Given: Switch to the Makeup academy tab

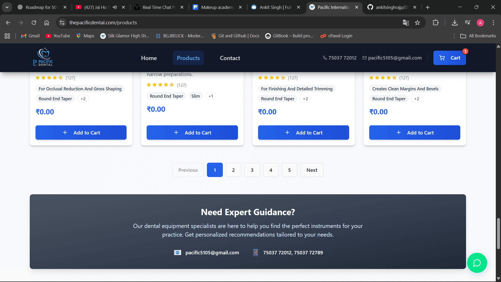Looking at the screenshot, I should pyautogui.click(x=217, y=7).
